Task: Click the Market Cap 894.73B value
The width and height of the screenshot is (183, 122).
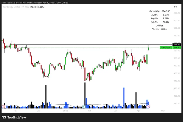Action: 166,11
